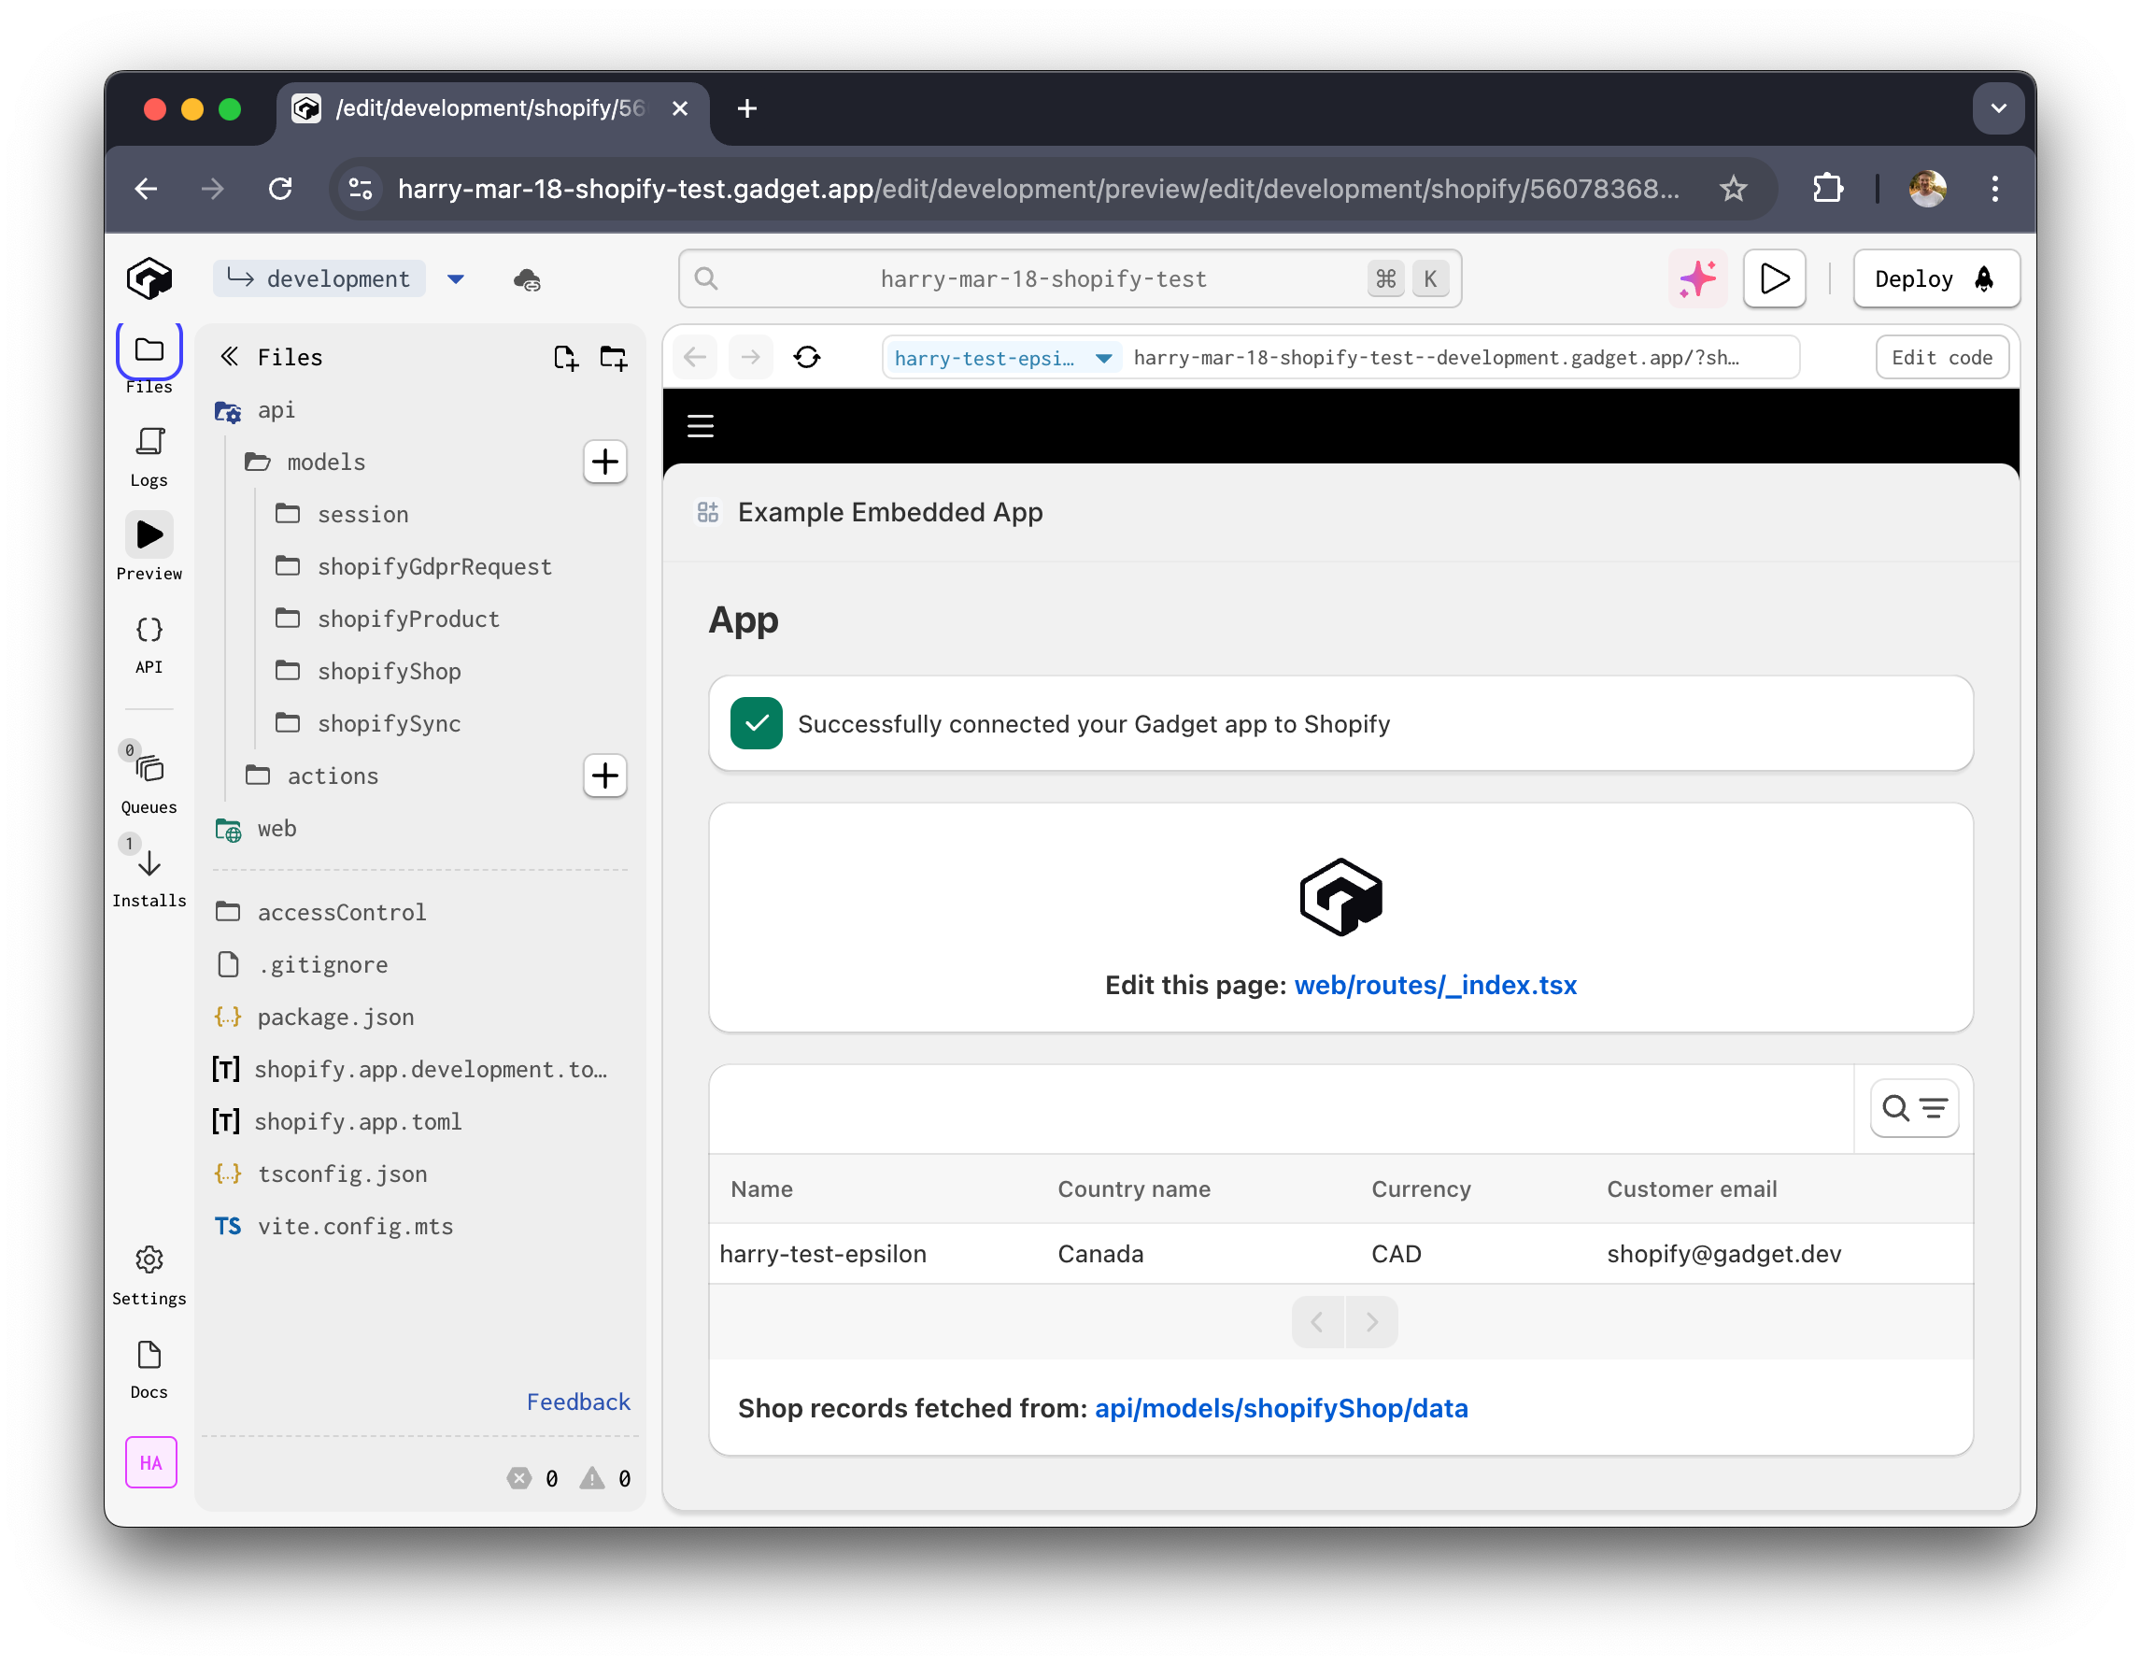Collapse the Files panel with double chevron
This screenshot has width=2141, height=1665.
[x=230, y=356]
